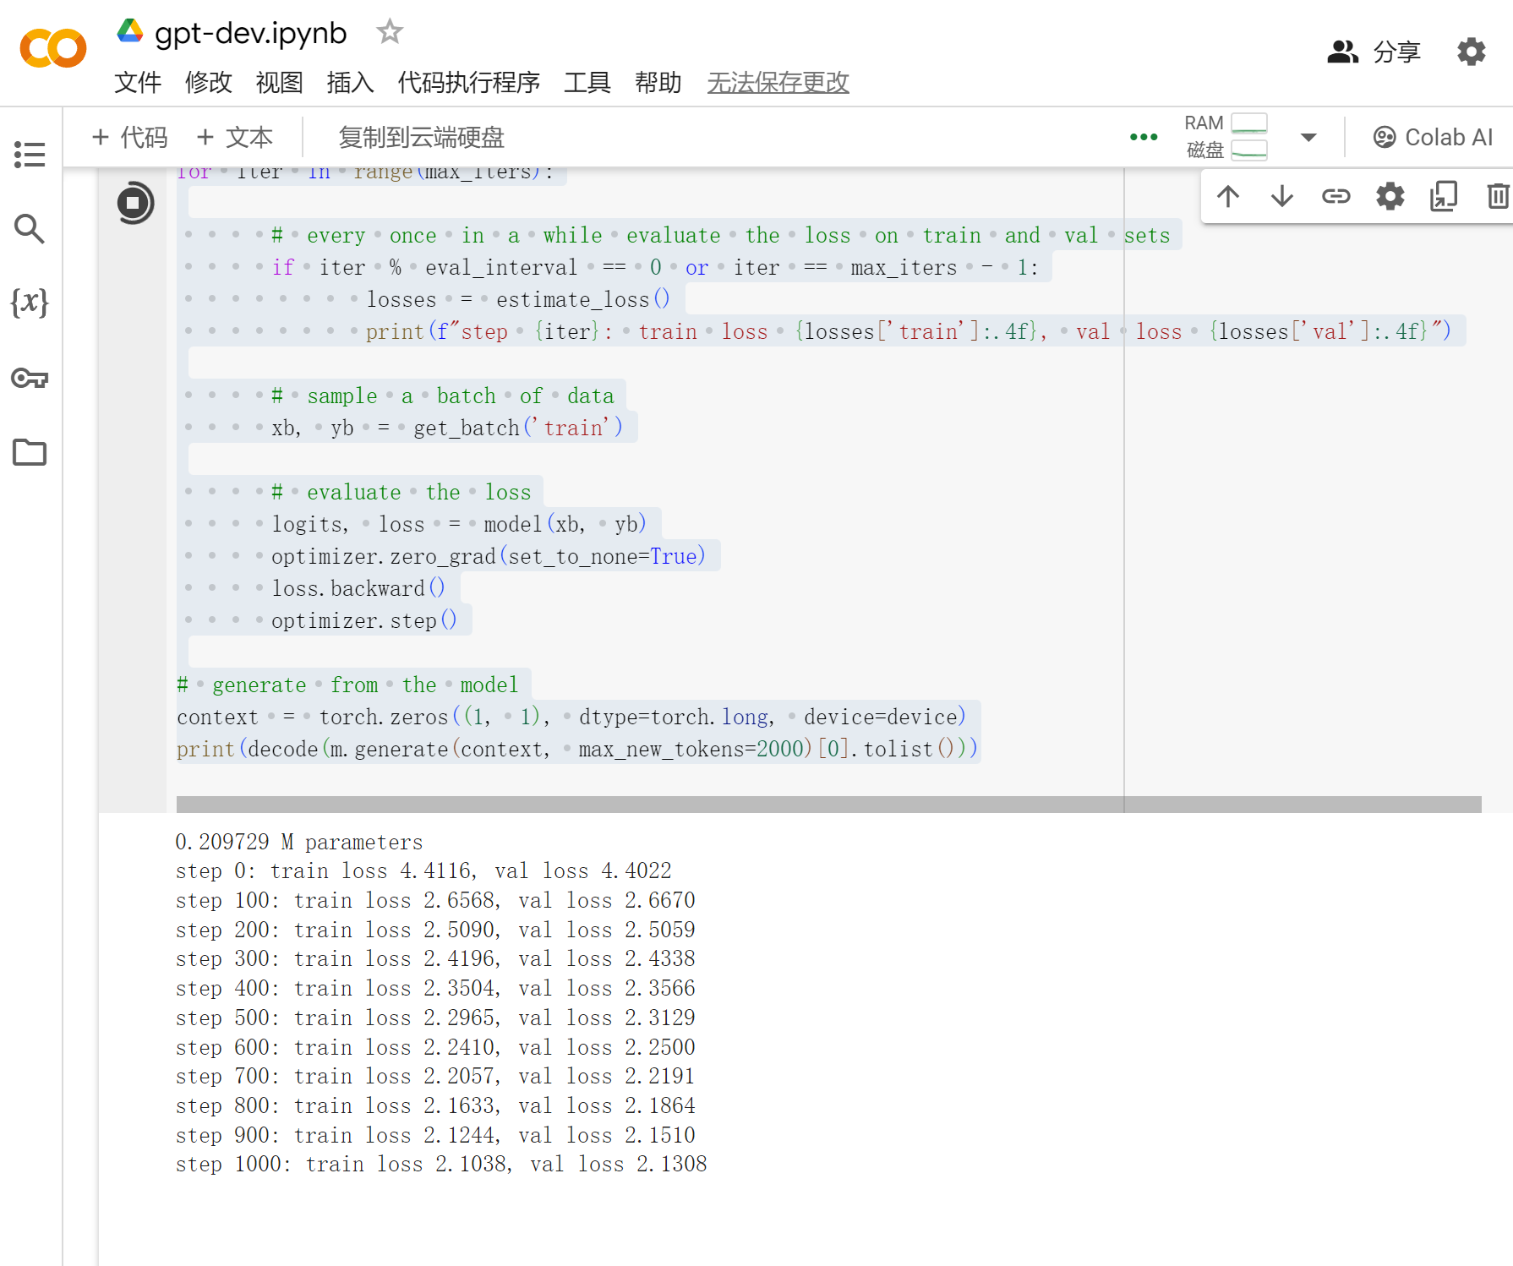Open the 工具 menu
This screenshot has width=1513, height=1266.
tap(587, 83)
